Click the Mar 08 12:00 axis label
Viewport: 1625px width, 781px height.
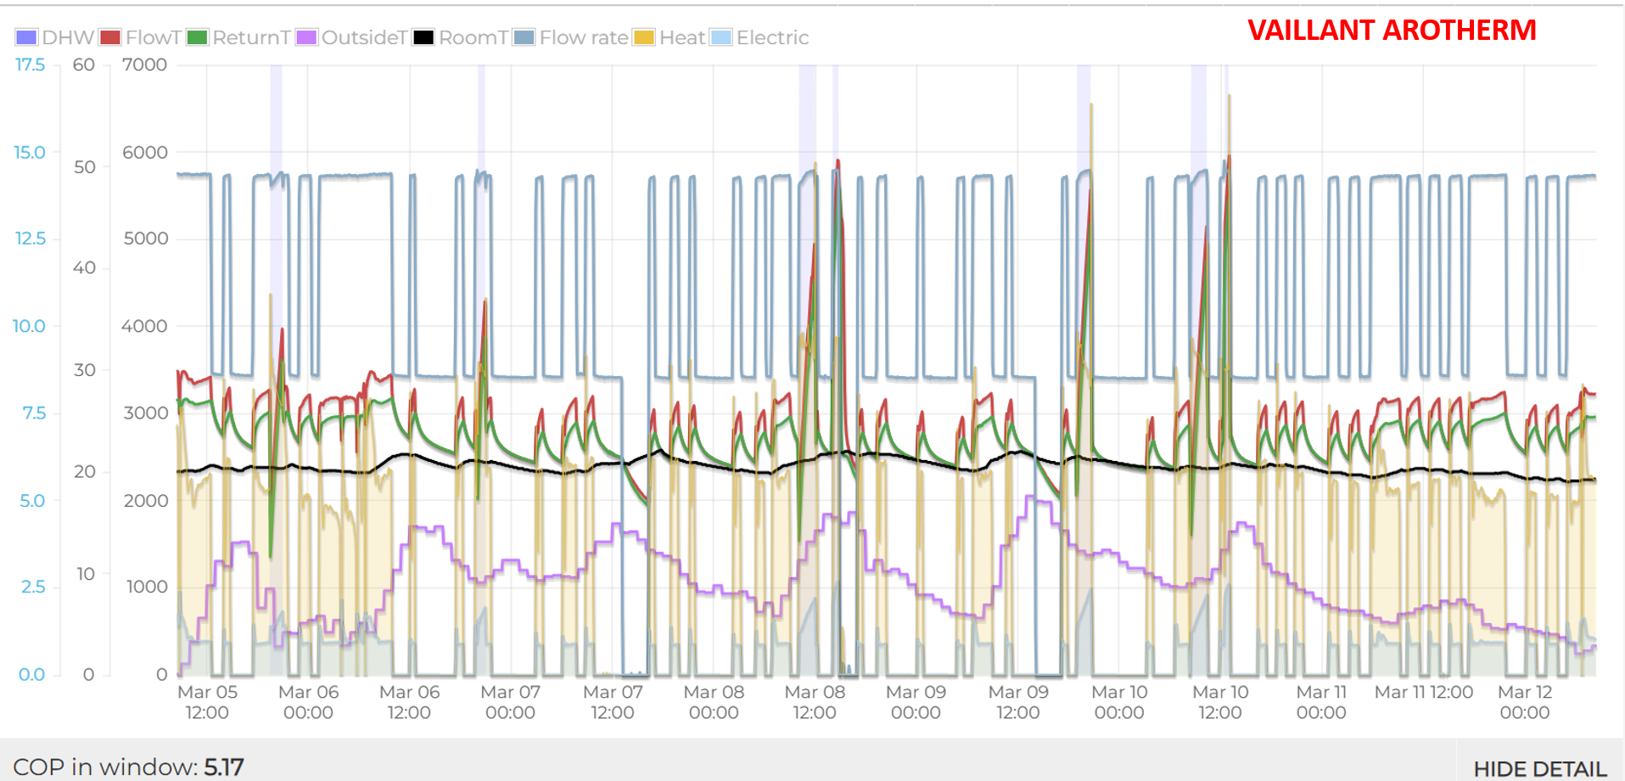pos(815,702)
